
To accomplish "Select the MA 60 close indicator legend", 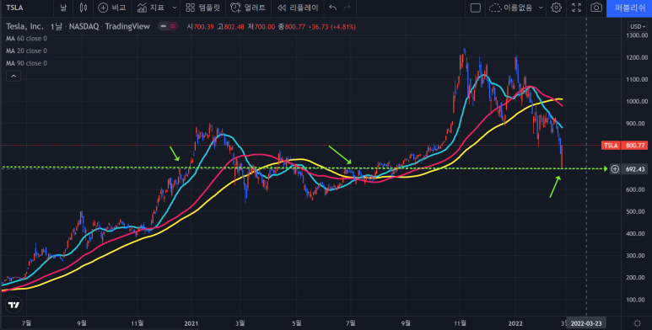I will coord(26,39).
